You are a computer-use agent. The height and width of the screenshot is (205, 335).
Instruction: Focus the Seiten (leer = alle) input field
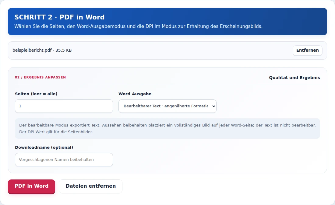tap(64, 106)
